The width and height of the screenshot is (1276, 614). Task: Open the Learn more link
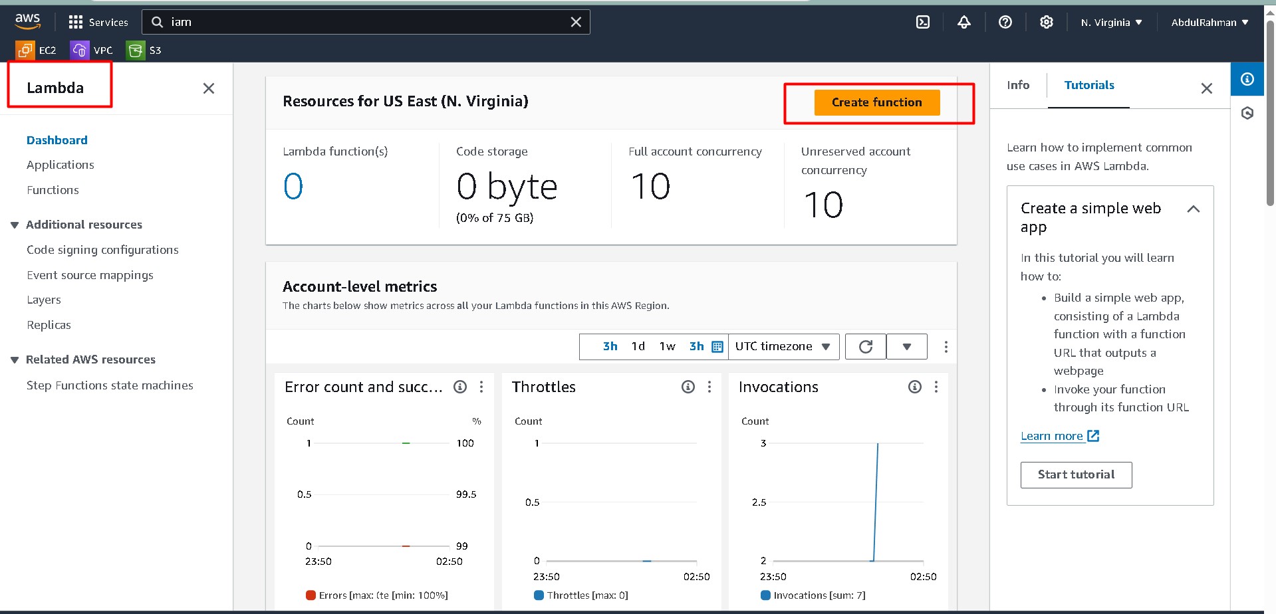pos(1060,436)
